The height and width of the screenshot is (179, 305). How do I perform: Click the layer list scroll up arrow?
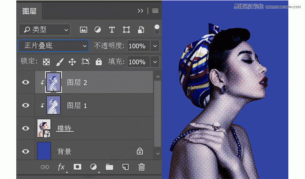pyautogui.click(x=158, y=77)
